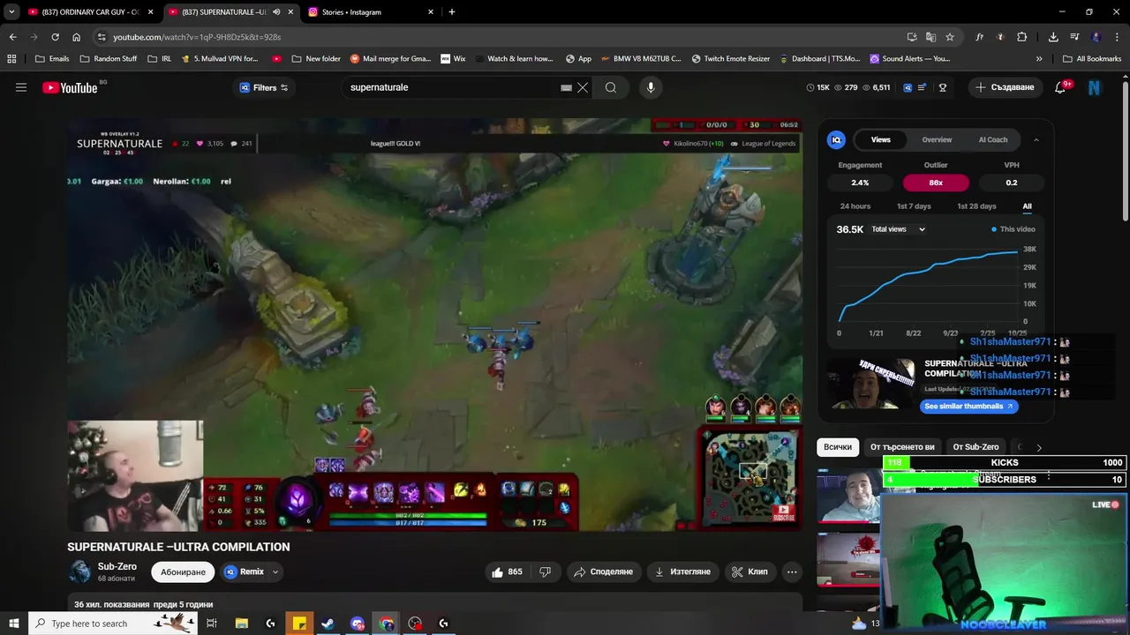
Task: Dislike the video with thumbs down
Action: (x=545, y=571)
